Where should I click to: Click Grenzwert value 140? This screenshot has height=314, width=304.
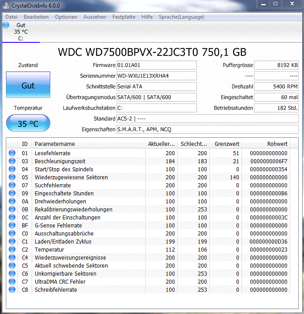(234, 178)
